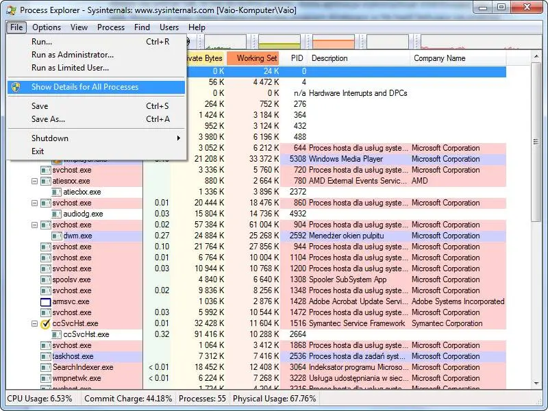Click the SearchIndexer.exe process icon

(x=46, y=367)
